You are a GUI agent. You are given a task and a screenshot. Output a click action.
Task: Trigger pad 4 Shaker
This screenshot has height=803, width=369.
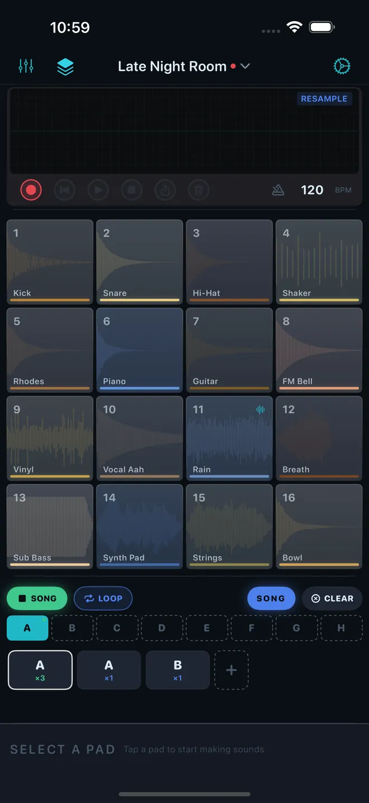(x=319, y=262)
